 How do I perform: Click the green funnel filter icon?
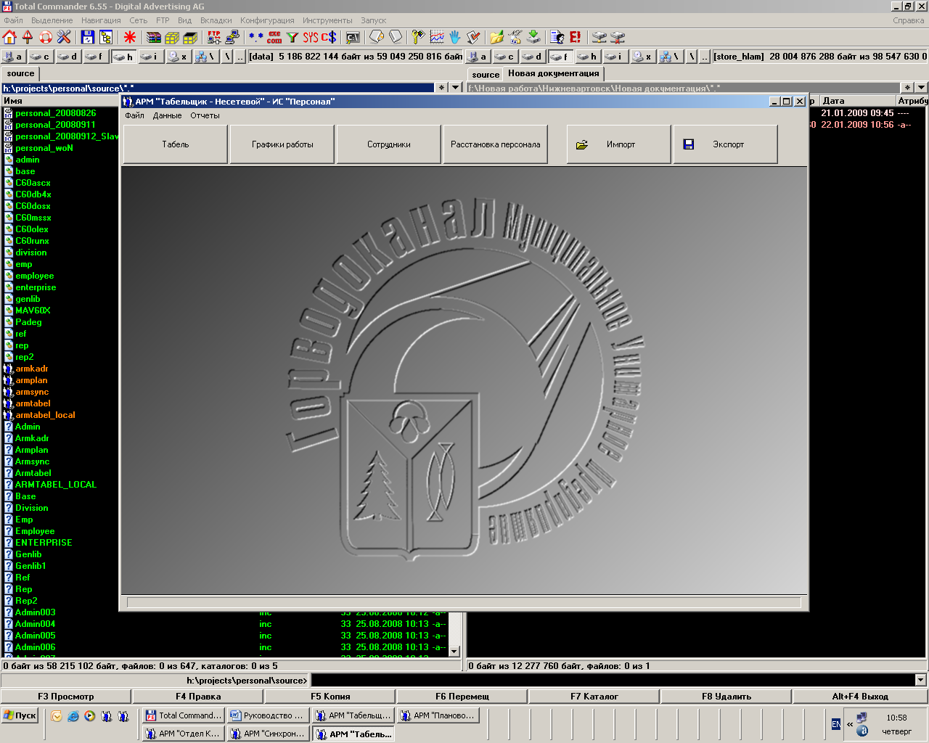(292, 37)
